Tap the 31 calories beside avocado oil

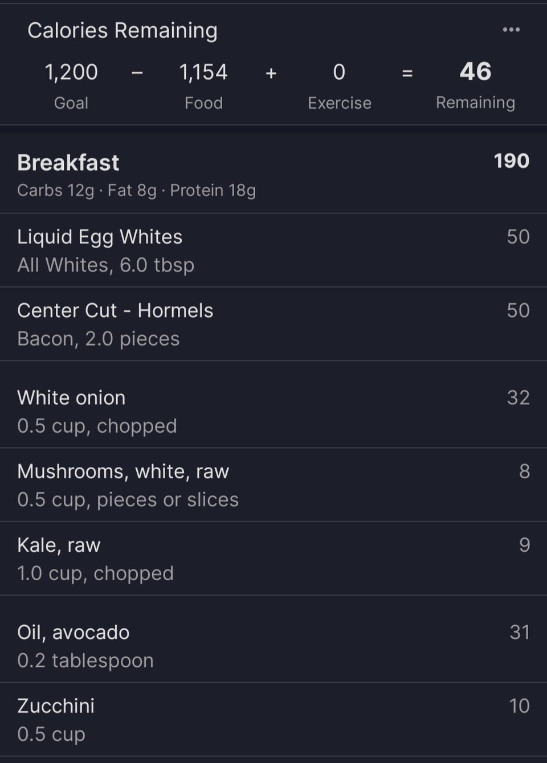tap(520, 632)
